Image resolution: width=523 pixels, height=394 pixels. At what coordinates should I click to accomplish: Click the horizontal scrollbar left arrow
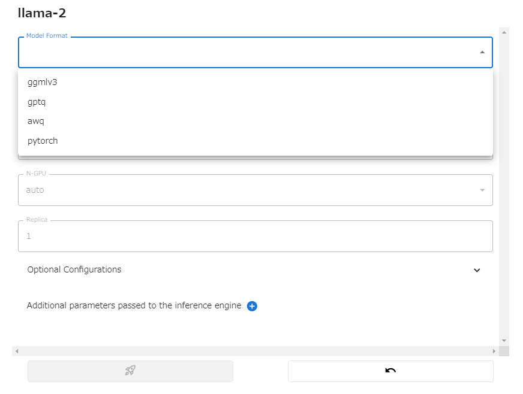[17, 351]
